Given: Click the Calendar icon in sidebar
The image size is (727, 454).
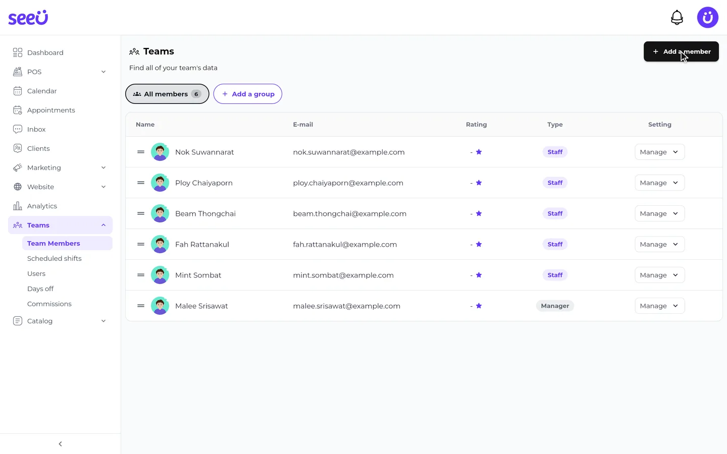Looking at the screenshot, I should click(18, 91).
